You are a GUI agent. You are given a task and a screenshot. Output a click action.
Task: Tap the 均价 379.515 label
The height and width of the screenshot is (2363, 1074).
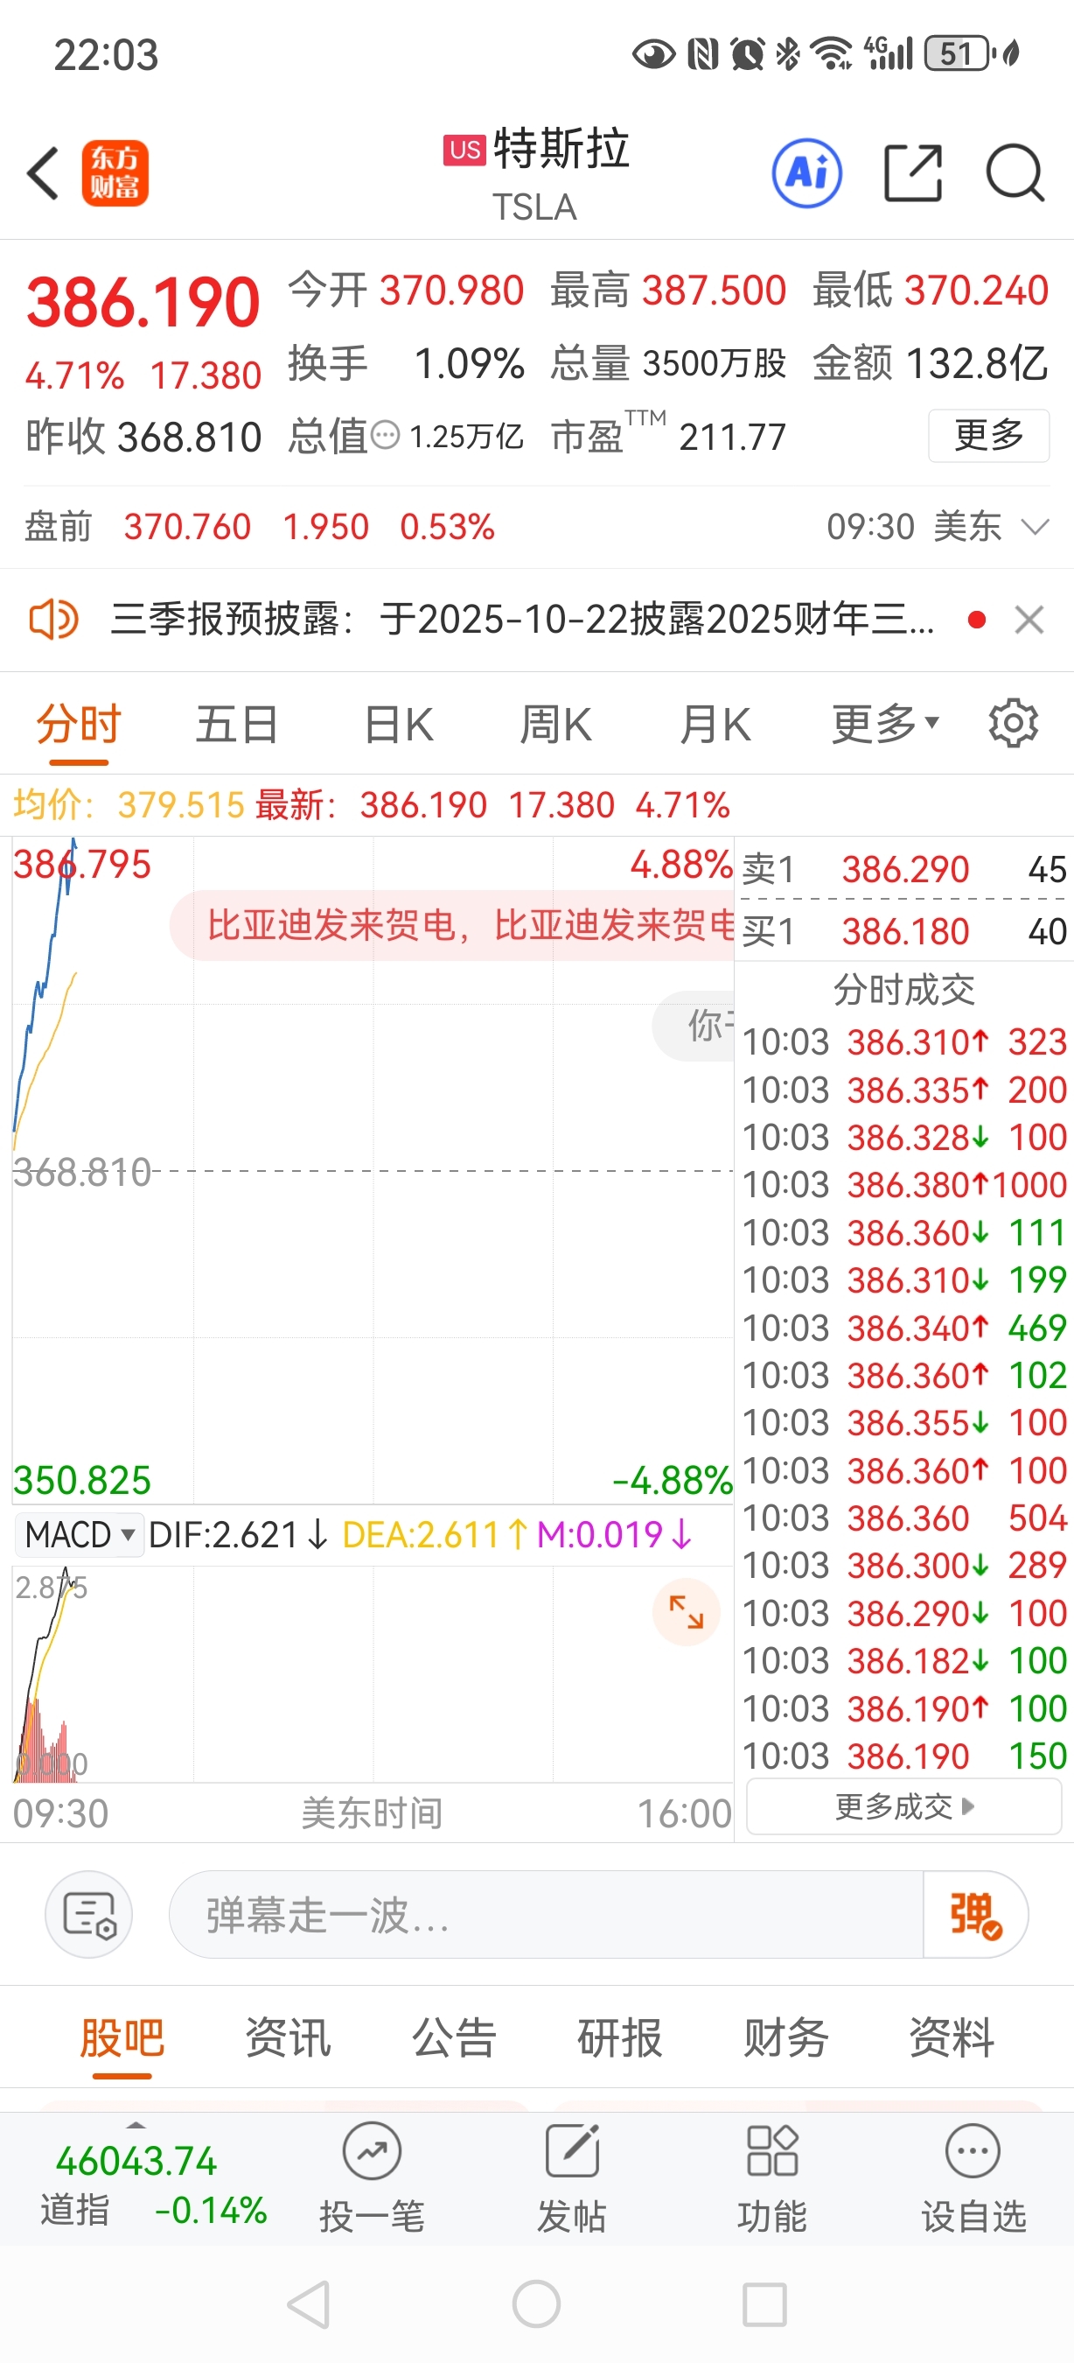129,804
